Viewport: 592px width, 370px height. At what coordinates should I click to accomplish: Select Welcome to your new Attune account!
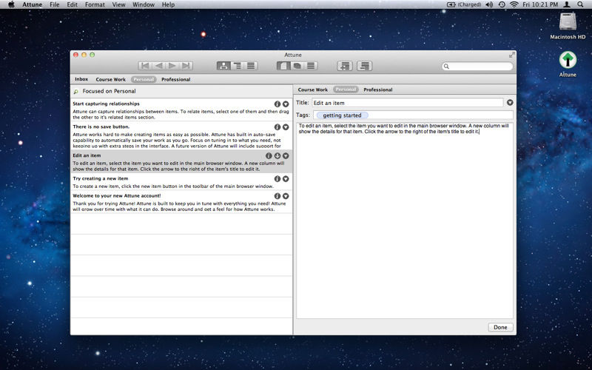pos(181,201)
